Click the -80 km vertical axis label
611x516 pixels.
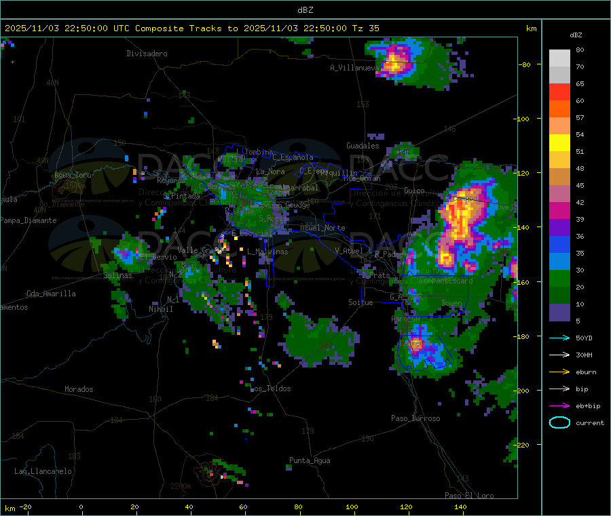coord(525,64)
